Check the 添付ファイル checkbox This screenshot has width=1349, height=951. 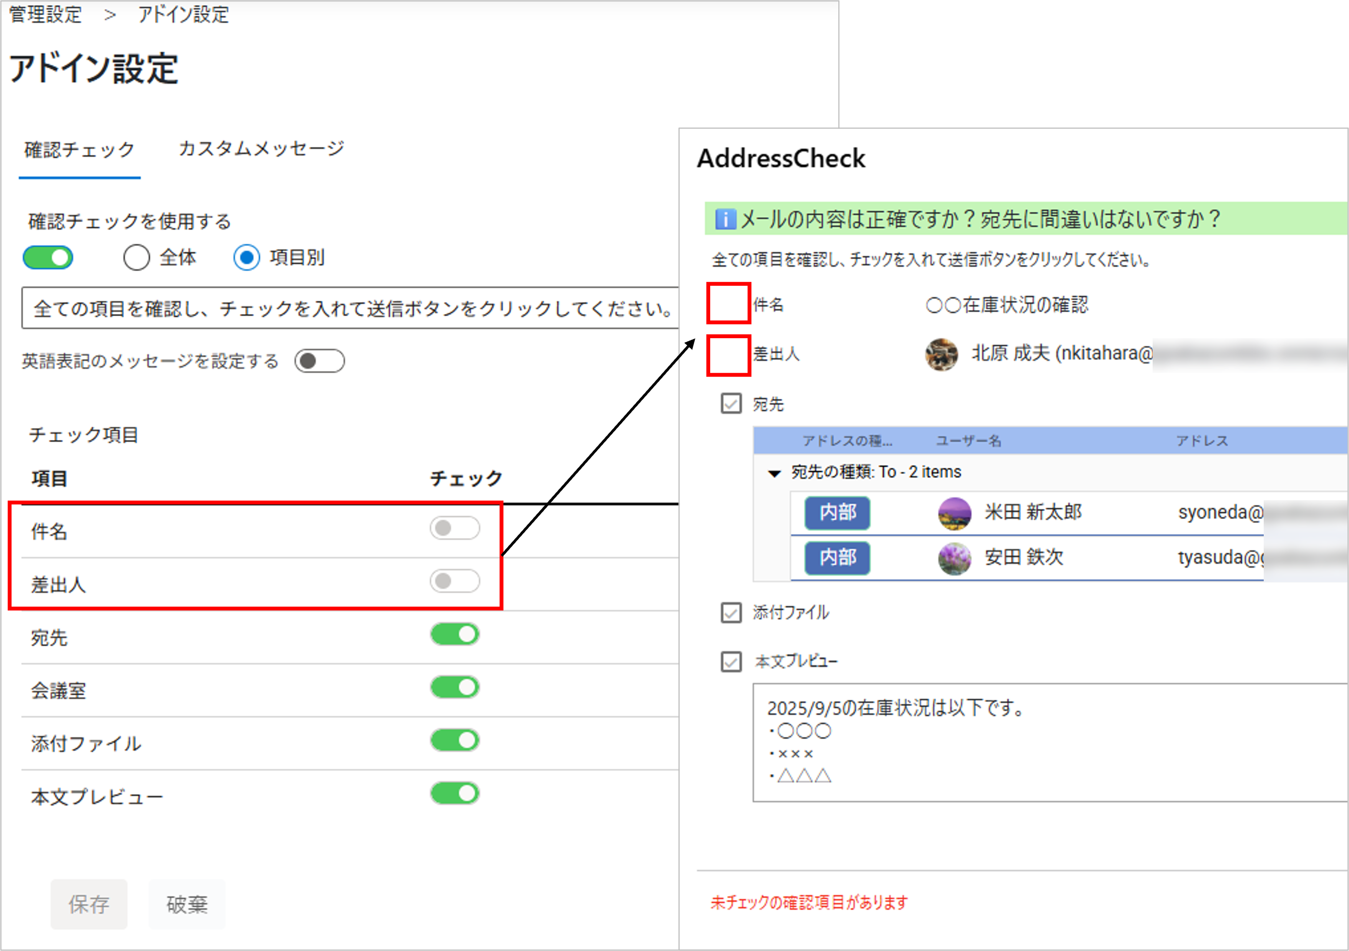731,612
